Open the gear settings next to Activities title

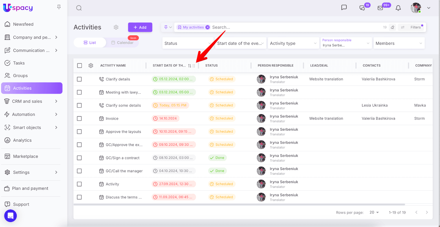[116, 27]
